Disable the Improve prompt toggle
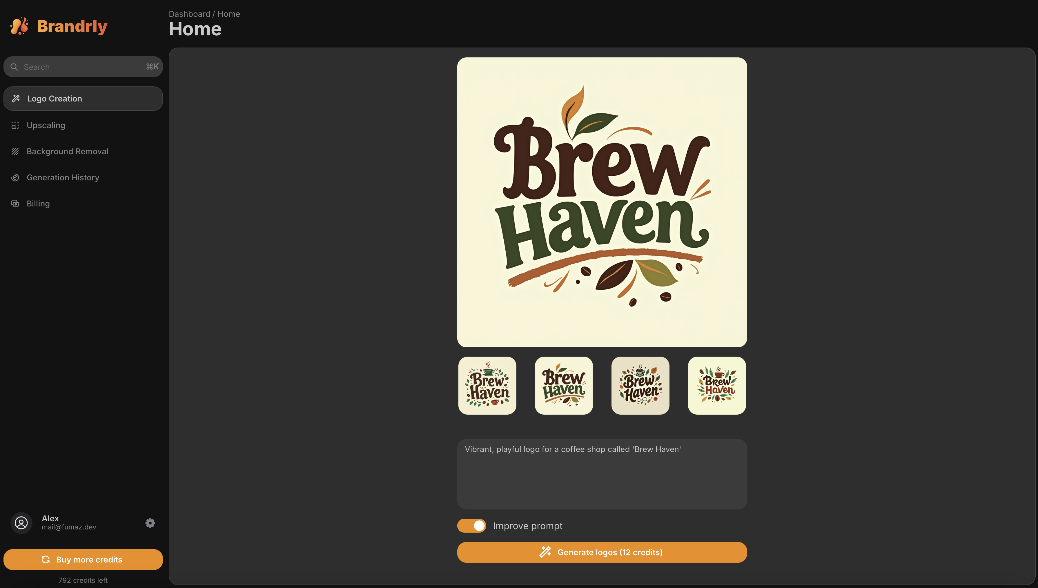 coord(471,526)
